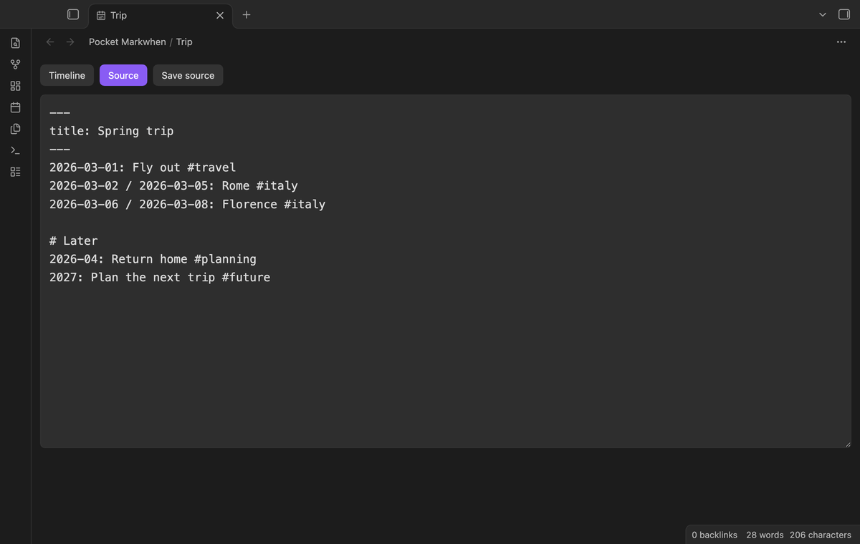Click the 28 words status item
Viewport: 860px width, 544px height.
765,535
